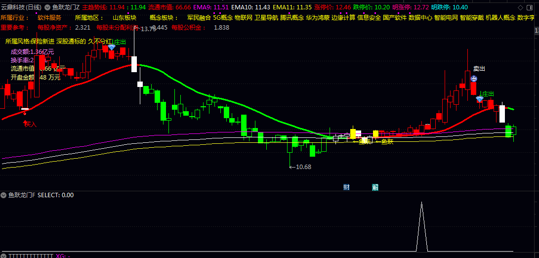
Task: Open the 鱼跃龙门Z indicator dropdown arrow
Action: tap(47, 7)
